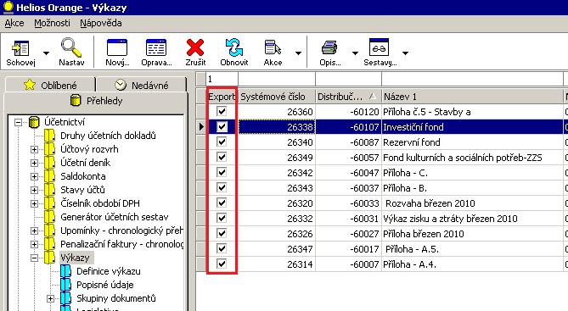Select Upomínky - chronologický přehled tree item
The image size is (568, 311).
121,230
